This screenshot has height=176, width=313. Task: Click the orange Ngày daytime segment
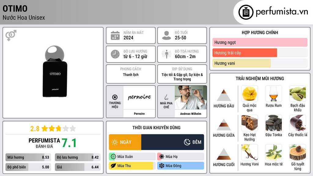coord(125,142)
